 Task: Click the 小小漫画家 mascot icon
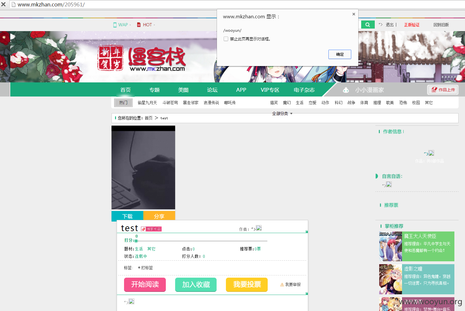pos(346,90)
